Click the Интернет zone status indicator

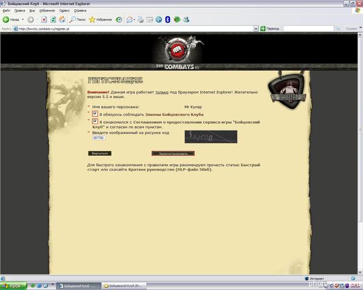315,279
